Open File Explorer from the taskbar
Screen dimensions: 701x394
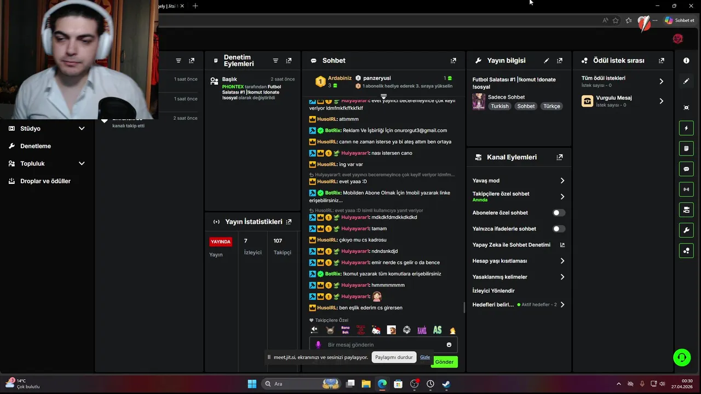pyautogui.click(x=366, y=384)
